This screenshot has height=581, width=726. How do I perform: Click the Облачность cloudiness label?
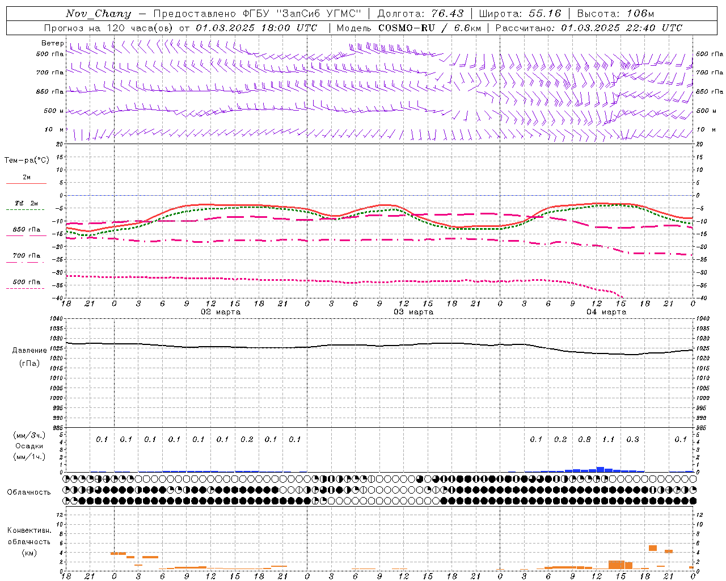pyautogui.click(x=29, y=492)
